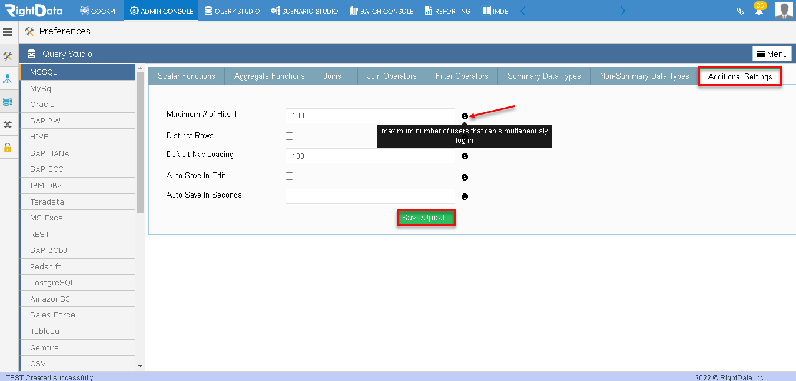Click the Menu grid button

[x=772, y=54]
